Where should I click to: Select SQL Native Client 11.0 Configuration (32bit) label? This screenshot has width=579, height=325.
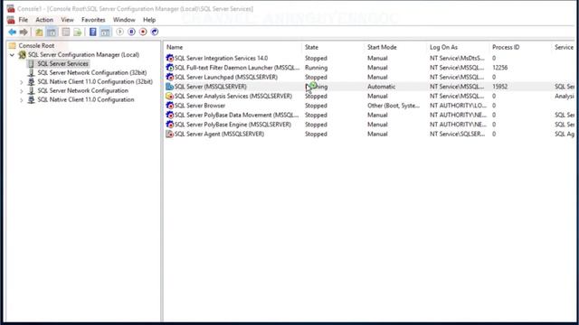95,82
